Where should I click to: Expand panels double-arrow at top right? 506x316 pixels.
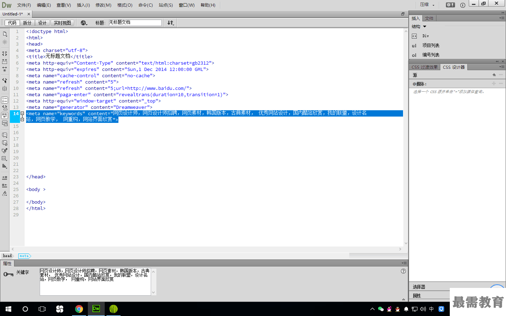tap(503, 13)
